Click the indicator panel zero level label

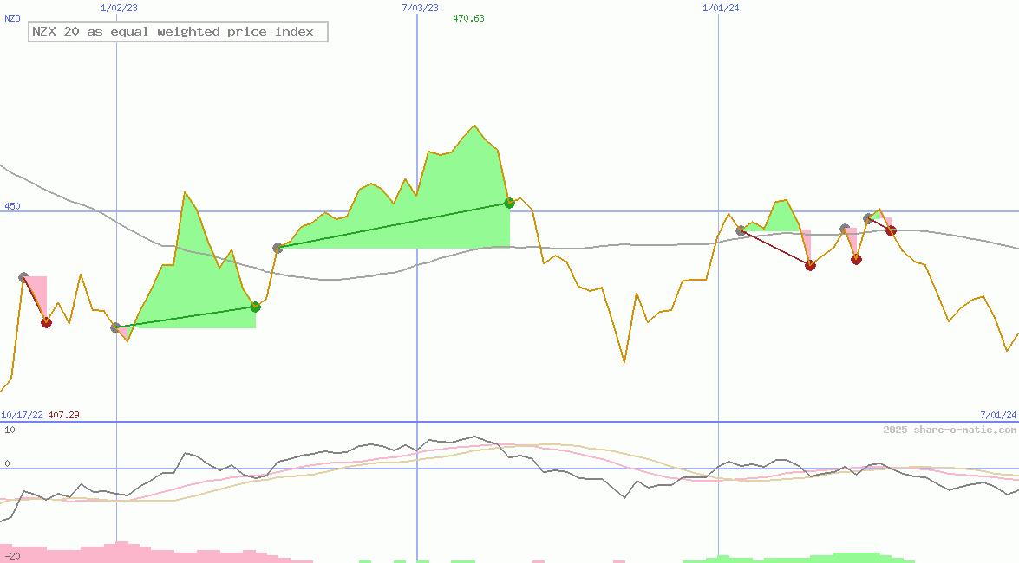(7, 463)
